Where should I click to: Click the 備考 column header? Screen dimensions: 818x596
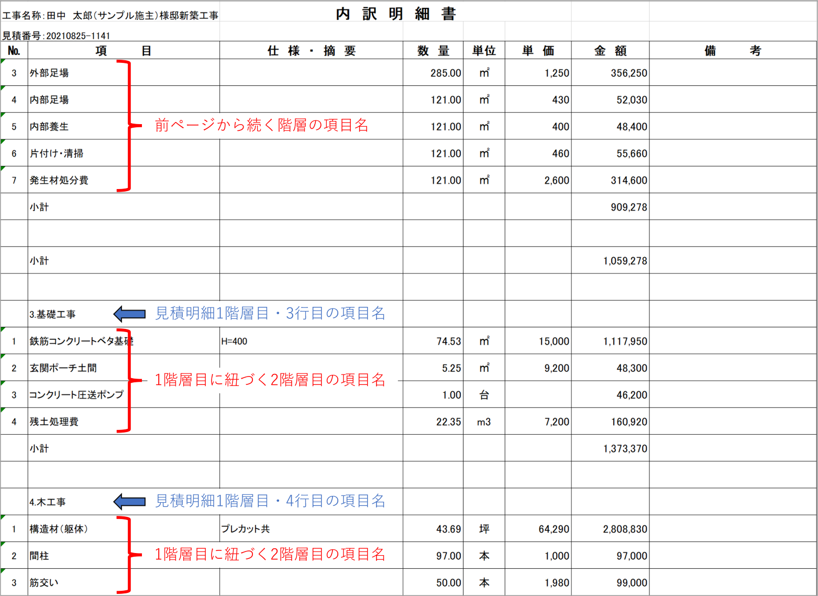click(x=733, y=51)
